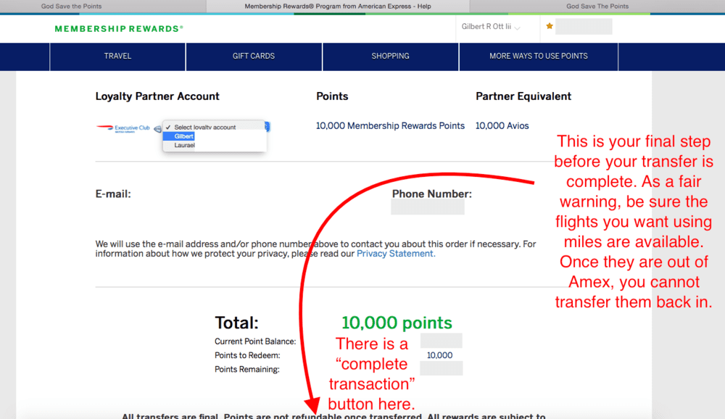
Task: Click the British Airways Executive Club logo
Action: 123,128
